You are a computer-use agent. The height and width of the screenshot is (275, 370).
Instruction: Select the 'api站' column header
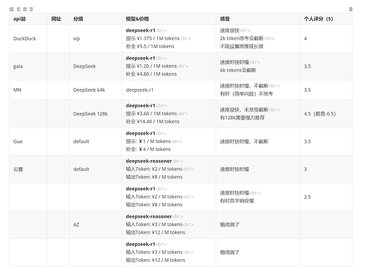[19, 19]
